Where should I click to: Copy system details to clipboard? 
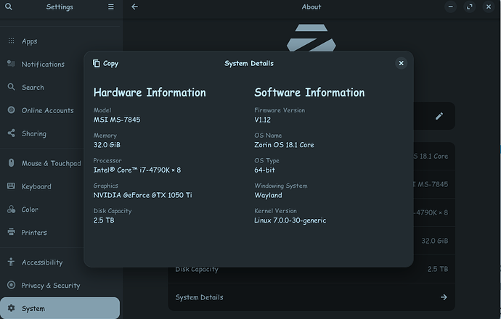coord(106,64)
